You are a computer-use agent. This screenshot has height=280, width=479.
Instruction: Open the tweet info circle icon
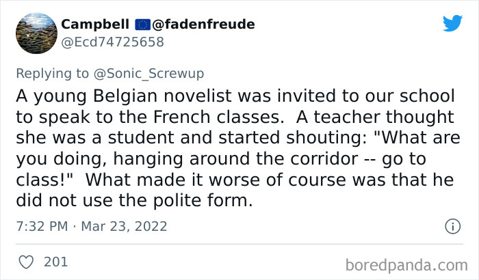click(453, 226)
